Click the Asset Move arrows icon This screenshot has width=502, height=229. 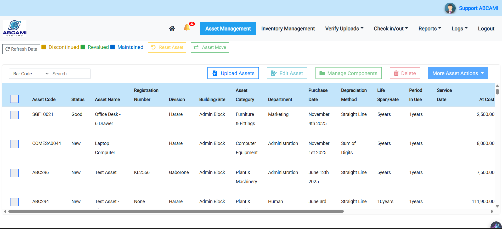coord(196,47)
